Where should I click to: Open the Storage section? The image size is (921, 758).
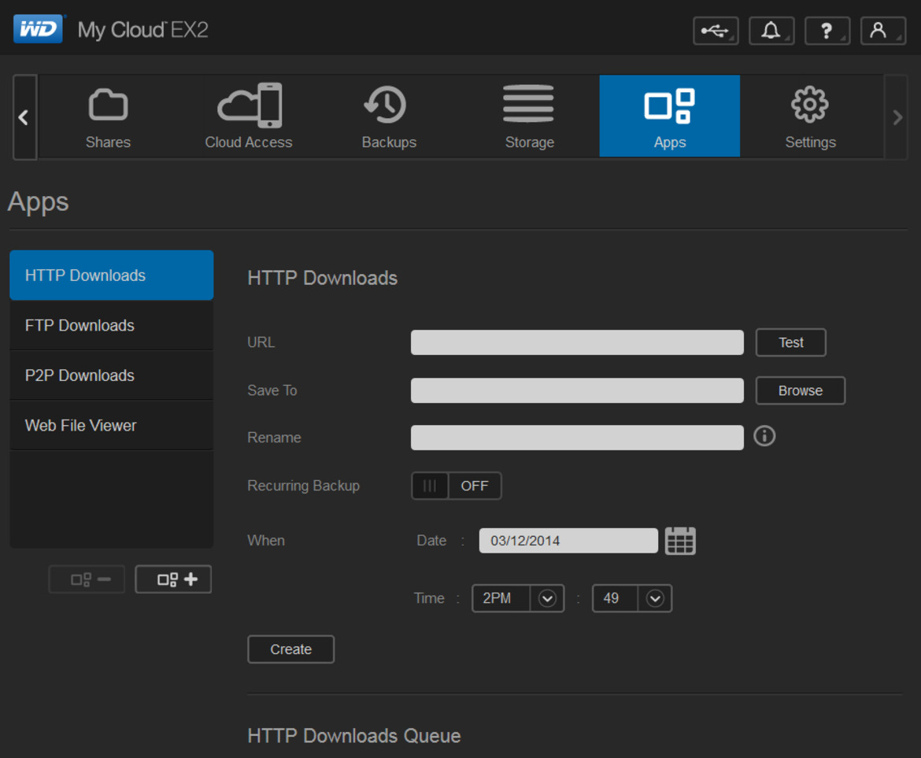pos(529,116)
